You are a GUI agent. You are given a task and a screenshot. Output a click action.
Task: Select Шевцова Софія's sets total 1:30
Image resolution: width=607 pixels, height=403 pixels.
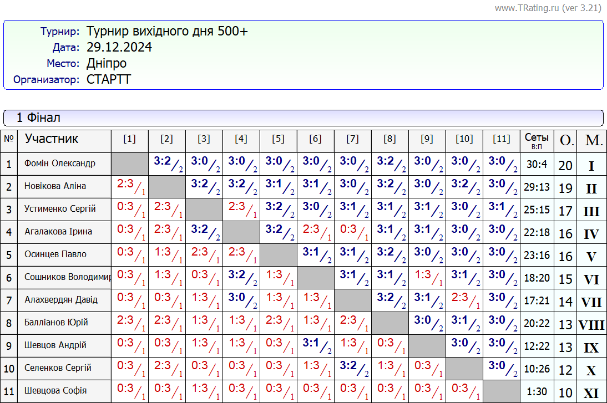click(537, 391)
